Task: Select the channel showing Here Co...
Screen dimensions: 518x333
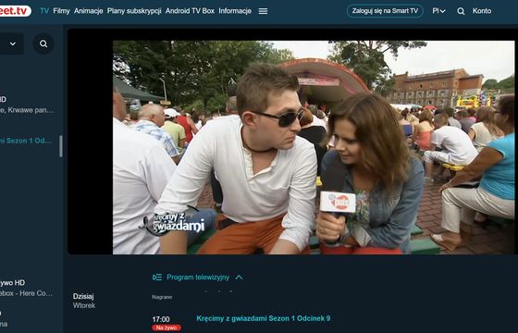Action: click(x=27, y=288)
